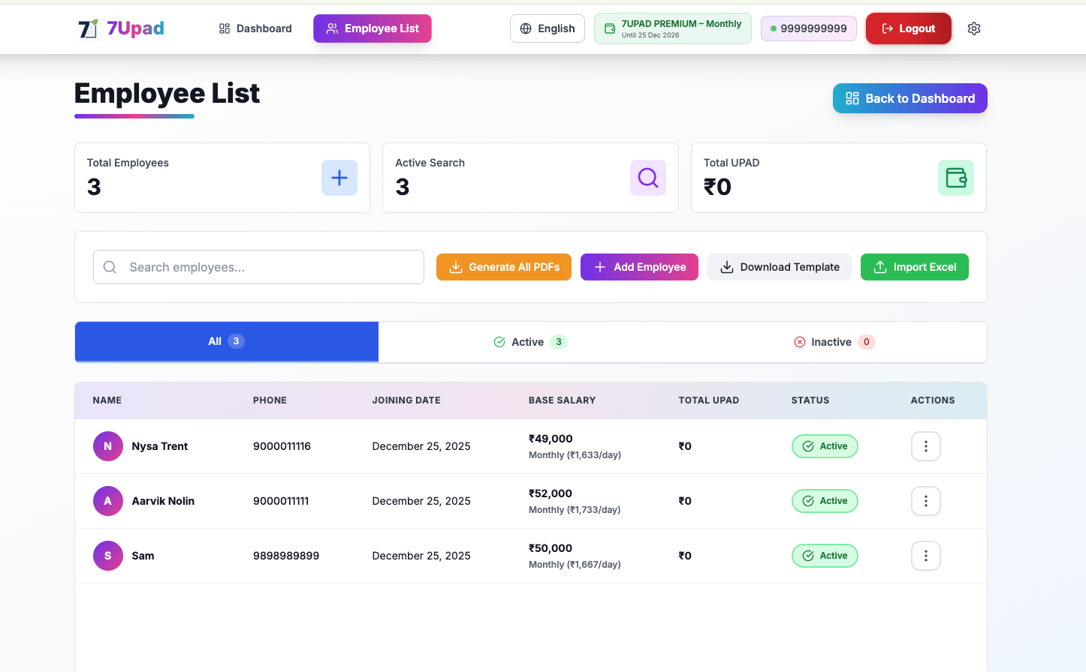Select the All employees tab
This screenshot has height=672, width=1086.
(x=226, y=341)
